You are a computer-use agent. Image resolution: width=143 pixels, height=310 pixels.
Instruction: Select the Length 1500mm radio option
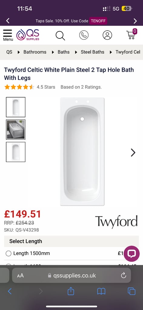pyautogui.click(x=8, y=253)
